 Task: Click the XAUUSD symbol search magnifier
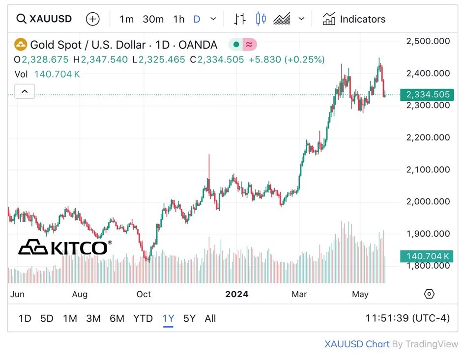coord(21,19)
